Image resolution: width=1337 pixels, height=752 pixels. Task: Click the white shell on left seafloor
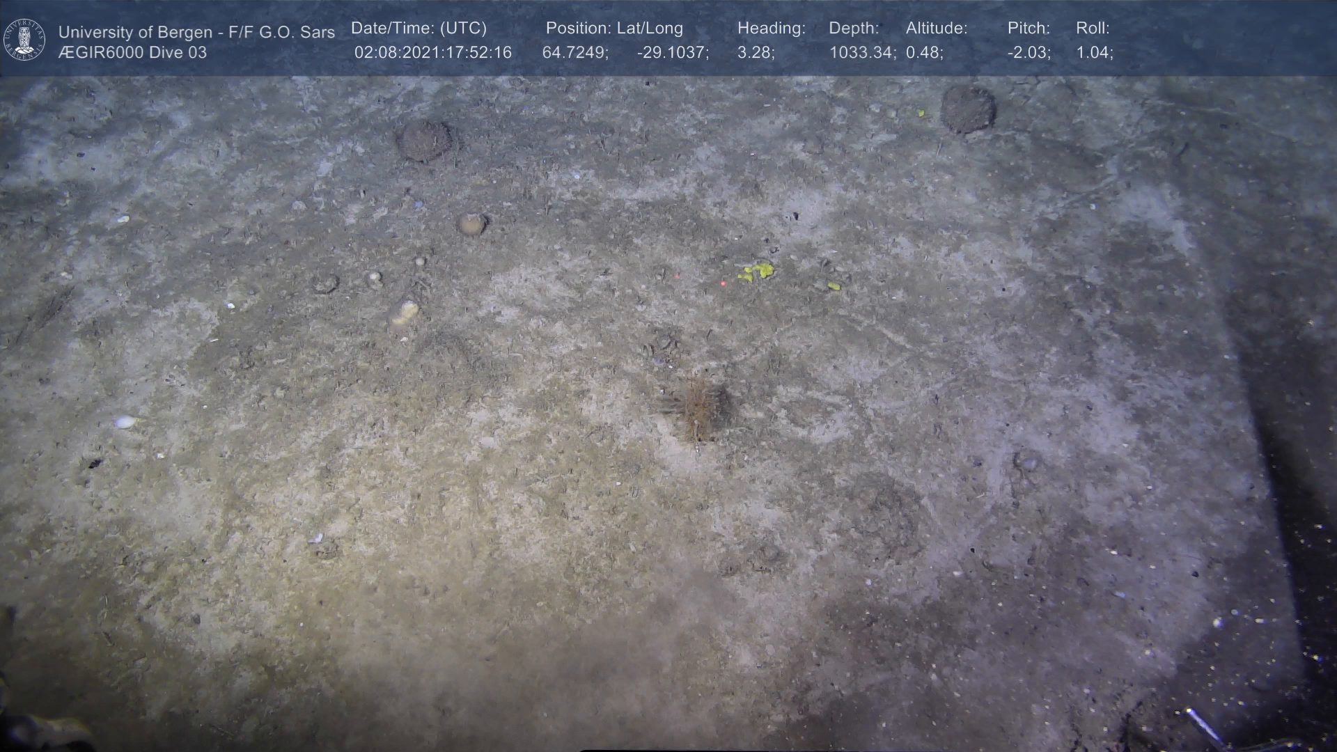coord(125,421)
